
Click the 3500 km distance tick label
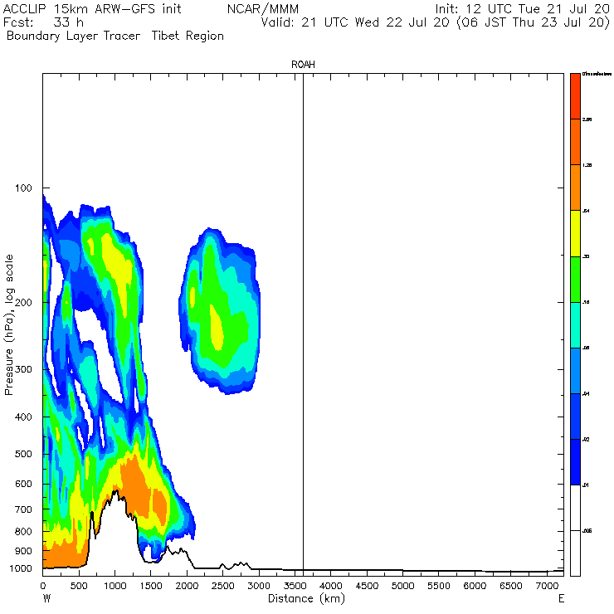click(x=295, y=586)
